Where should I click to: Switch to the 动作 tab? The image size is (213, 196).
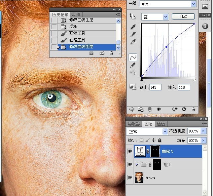point(76,14)
